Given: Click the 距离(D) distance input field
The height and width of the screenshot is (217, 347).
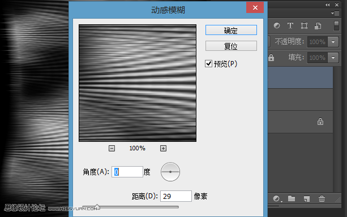Looking at the screenshot, I should coord(175,196).
